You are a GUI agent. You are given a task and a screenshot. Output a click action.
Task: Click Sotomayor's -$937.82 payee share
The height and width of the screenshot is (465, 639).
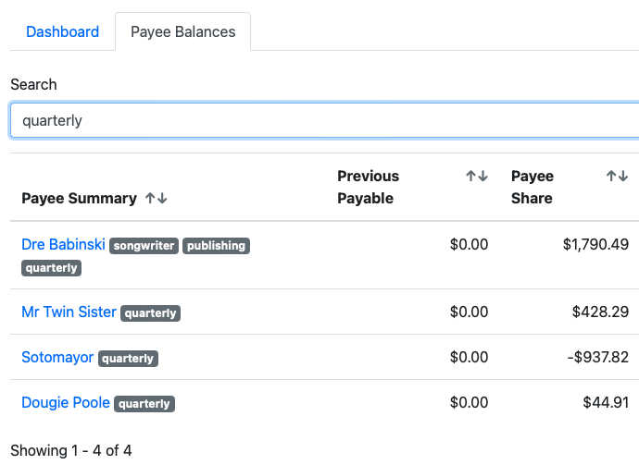[595, 358]
